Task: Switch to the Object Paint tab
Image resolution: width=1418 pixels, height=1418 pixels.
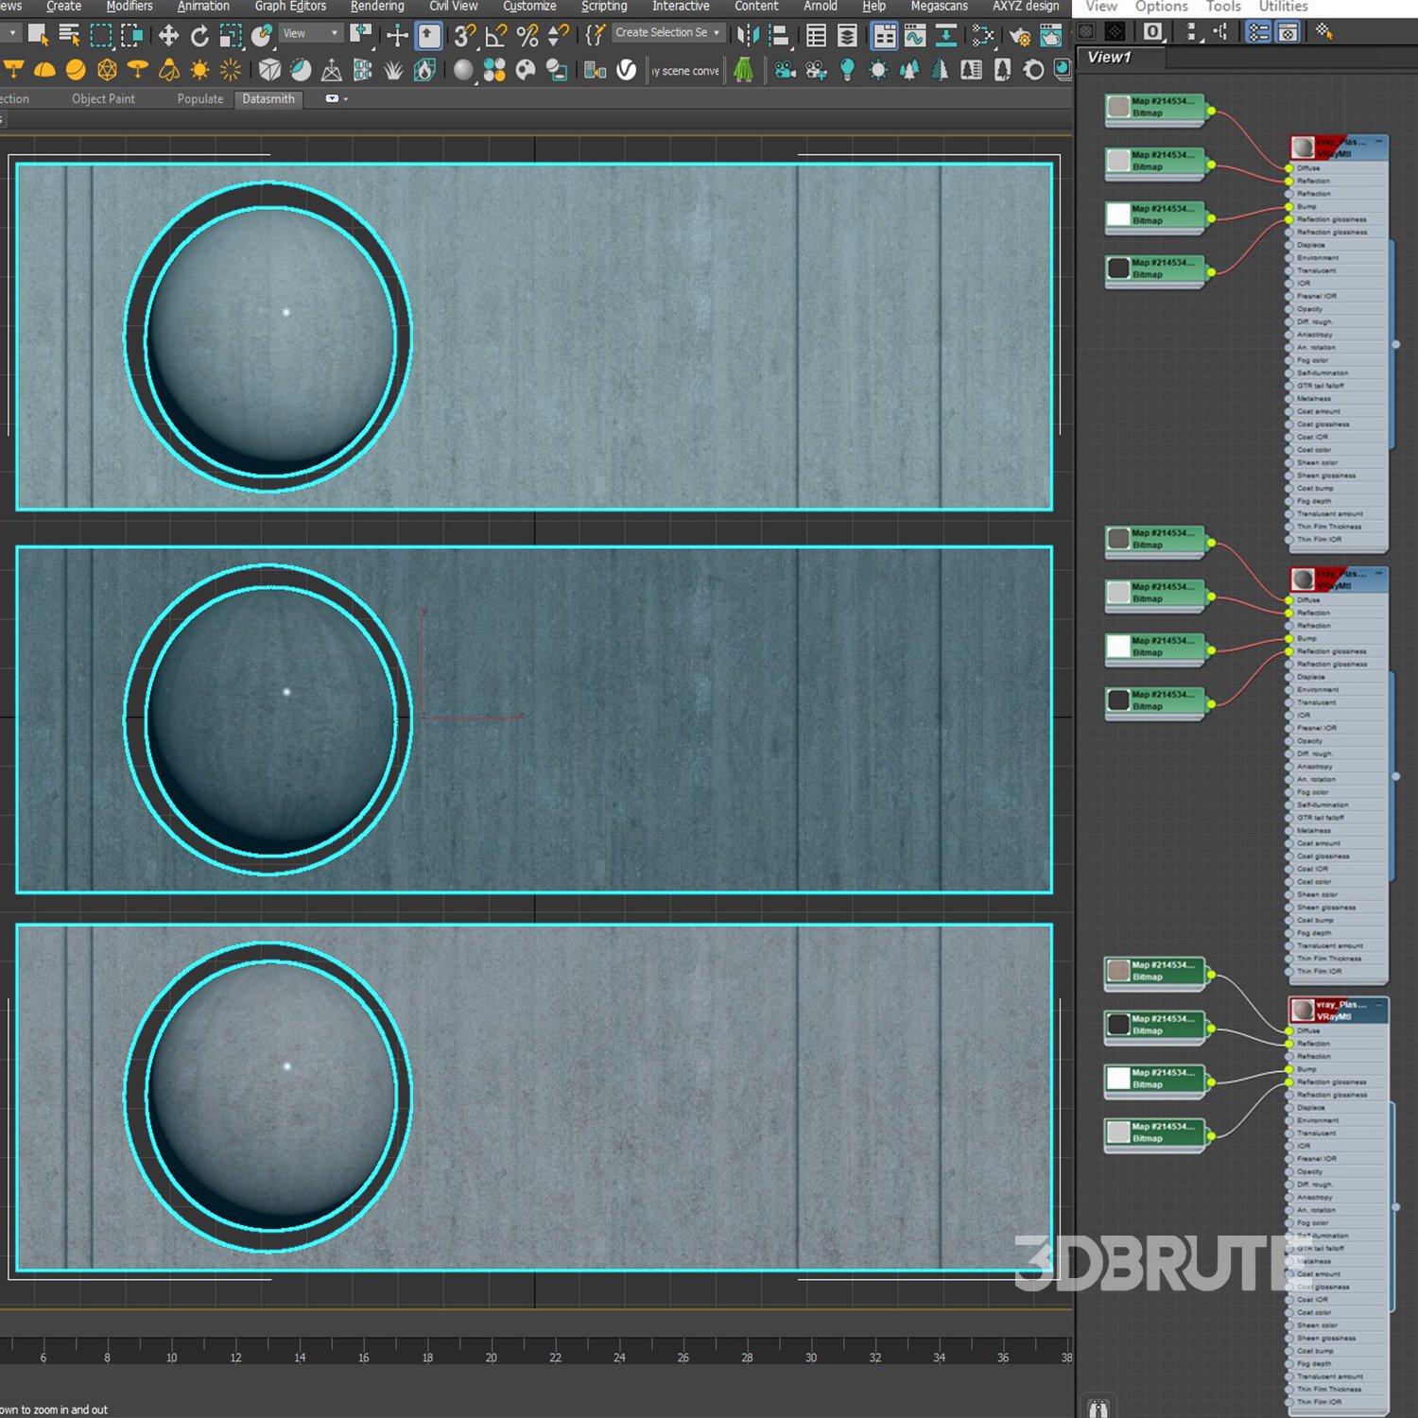Action: tap(103, 99)
